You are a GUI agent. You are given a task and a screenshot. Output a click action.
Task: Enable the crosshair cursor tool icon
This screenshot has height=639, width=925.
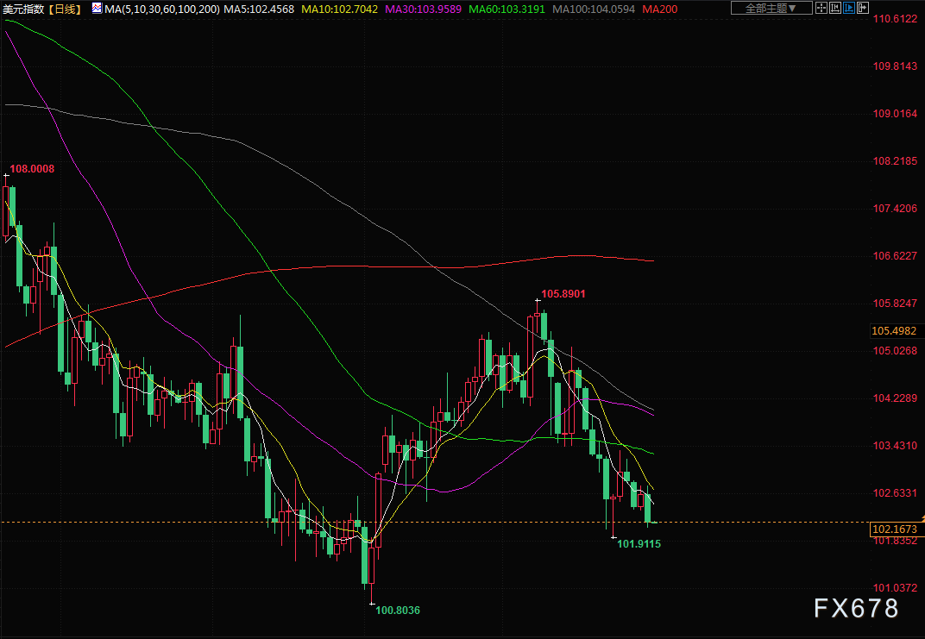point(821,8)
